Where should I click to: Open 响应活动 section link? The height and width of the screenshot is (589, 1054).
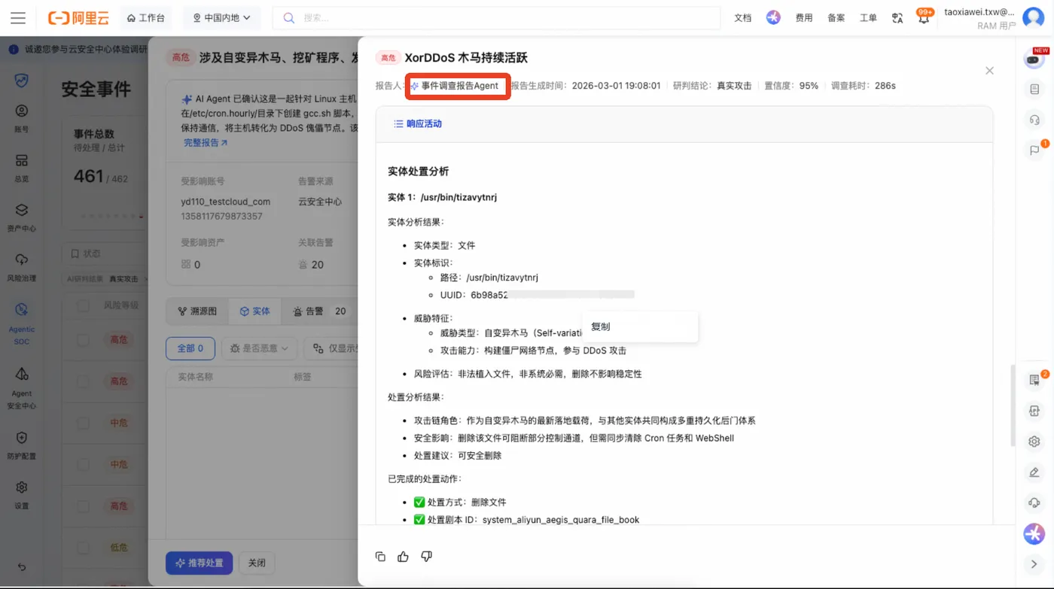[x=419, y=123]
